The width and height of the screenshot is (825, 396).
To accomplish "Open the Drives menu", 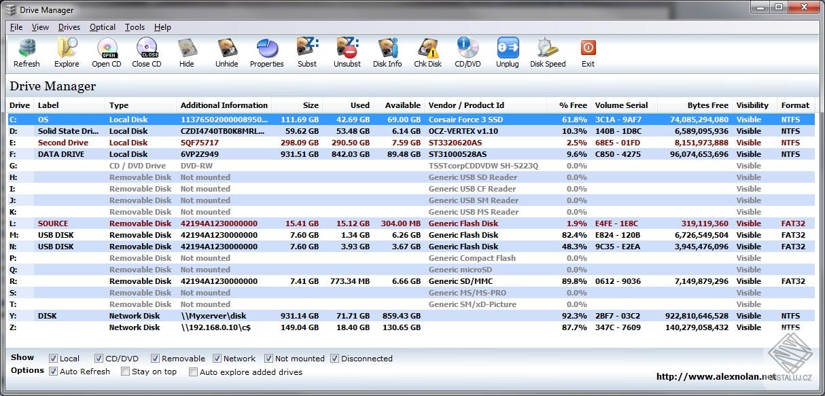I will pyautogui.click(x=71, y=27).
